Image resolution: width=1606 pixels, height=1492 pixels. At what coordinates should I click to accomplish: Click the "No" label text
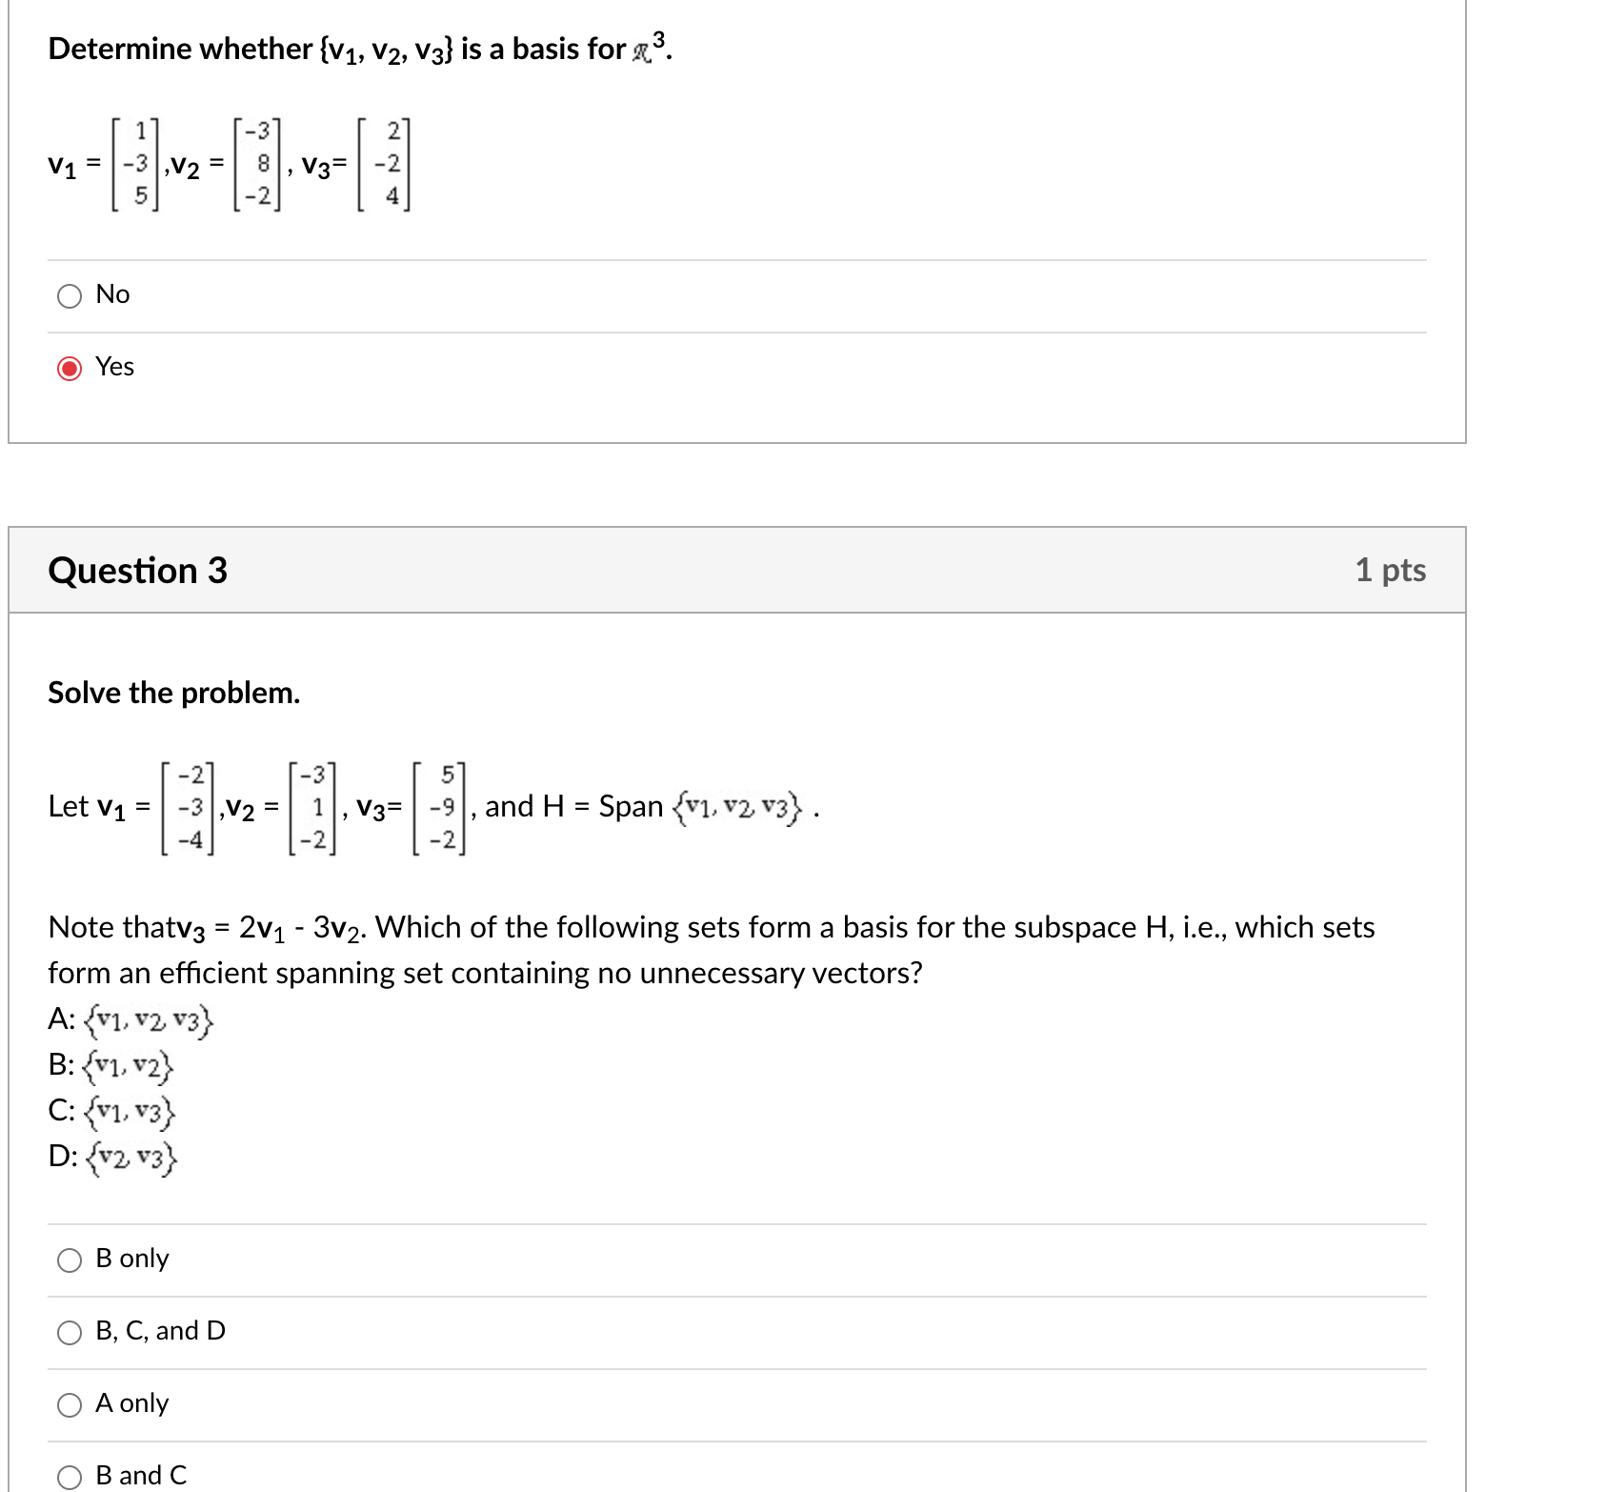point(111,295)
